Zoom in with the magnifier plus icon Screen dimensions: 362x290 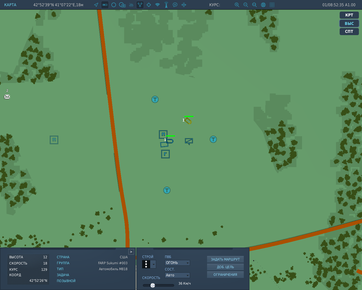pyautogui.click(x=237, y=5)
